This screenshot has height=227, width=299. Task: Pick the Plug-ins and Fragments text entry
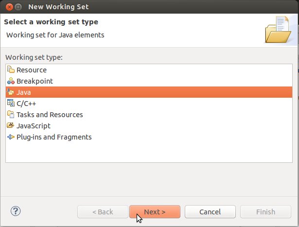149,137
